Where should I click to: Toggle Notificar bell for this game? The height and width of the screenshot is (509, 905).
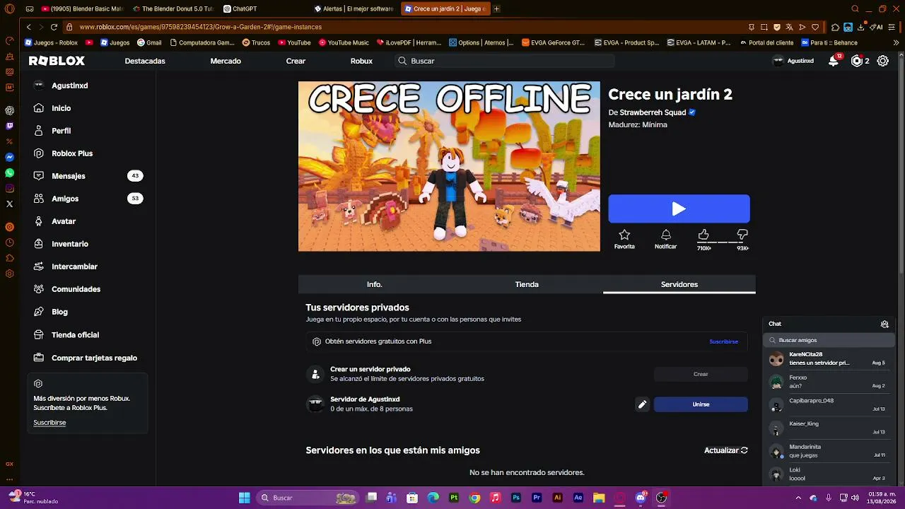665,239
